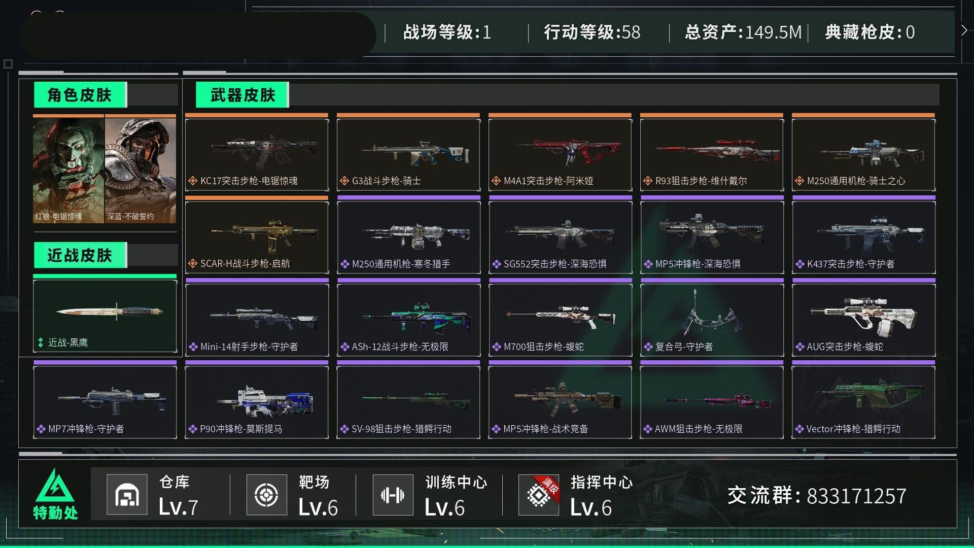Image resolution: width=974 pixels, height=548 pixels.
Task: Select the P90冲锋枪-莫斯提马 skin card
Action: [x=257, y=402]
